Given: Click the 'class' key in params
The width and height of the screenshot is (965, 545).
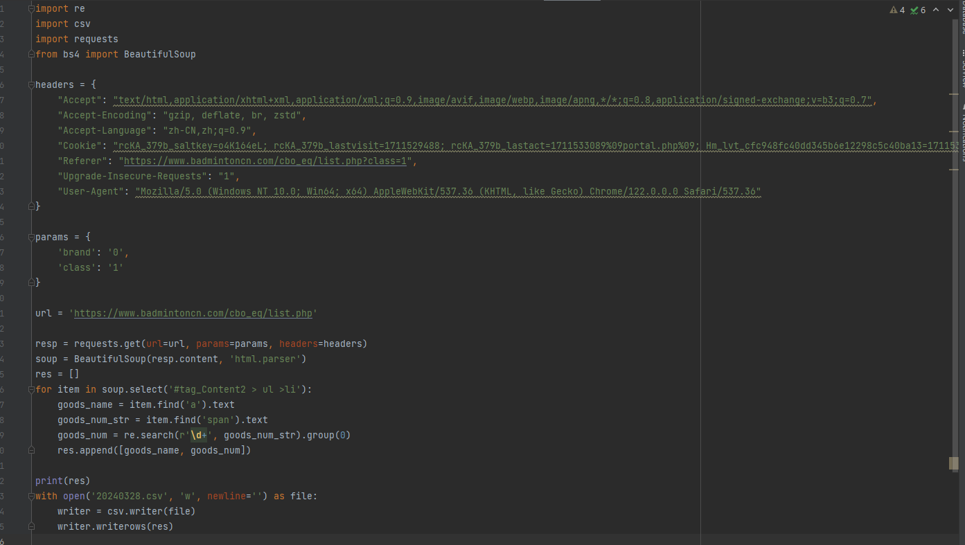Looking at the screenshot, I should click(77, 267).
